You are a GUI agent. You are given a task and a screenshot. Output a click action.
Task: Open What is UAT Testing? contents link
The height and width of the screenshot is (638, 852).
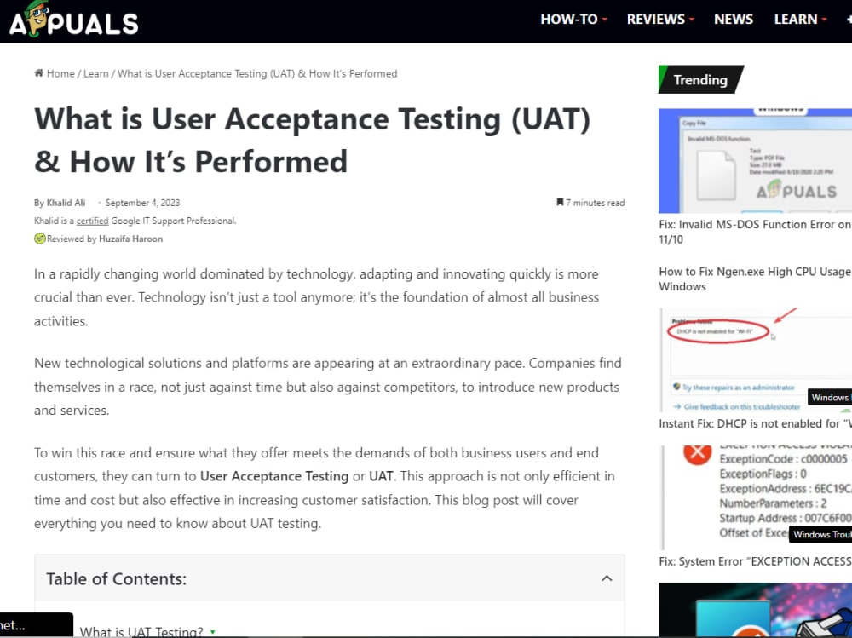tap(141, 631)
